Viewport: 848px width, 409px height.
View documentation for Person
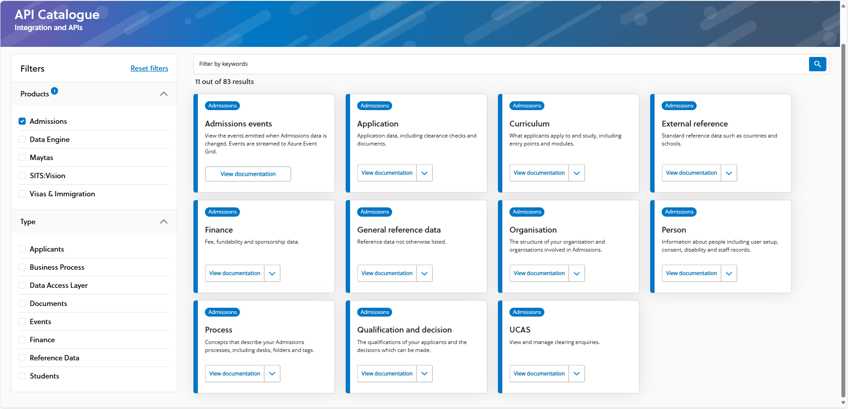[691, 273]
